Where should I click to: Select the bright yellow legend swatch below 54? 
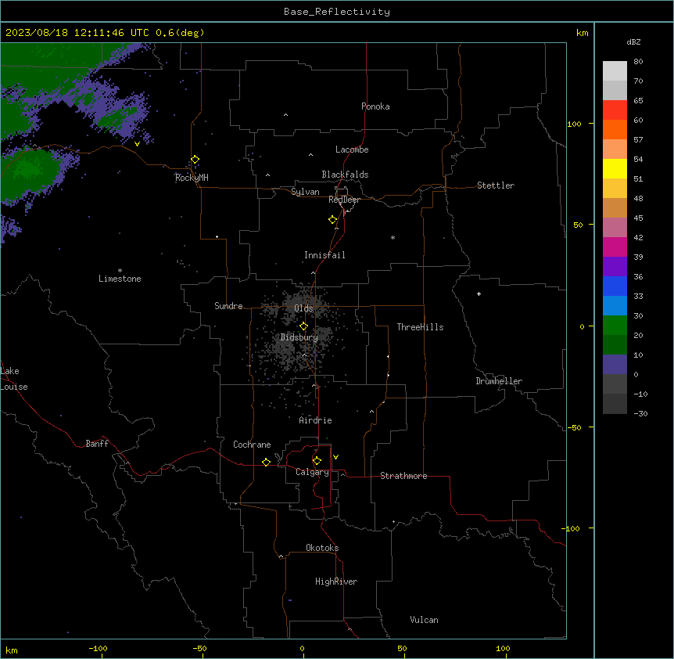pyautogui.click(x=615, y=168)
